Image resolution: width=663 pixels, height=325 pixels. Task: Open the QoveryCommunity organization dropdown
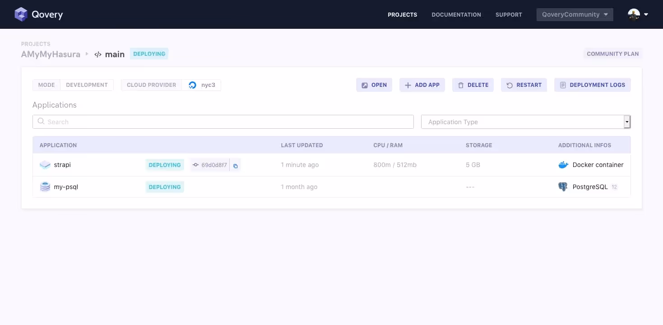click(575, 14)
